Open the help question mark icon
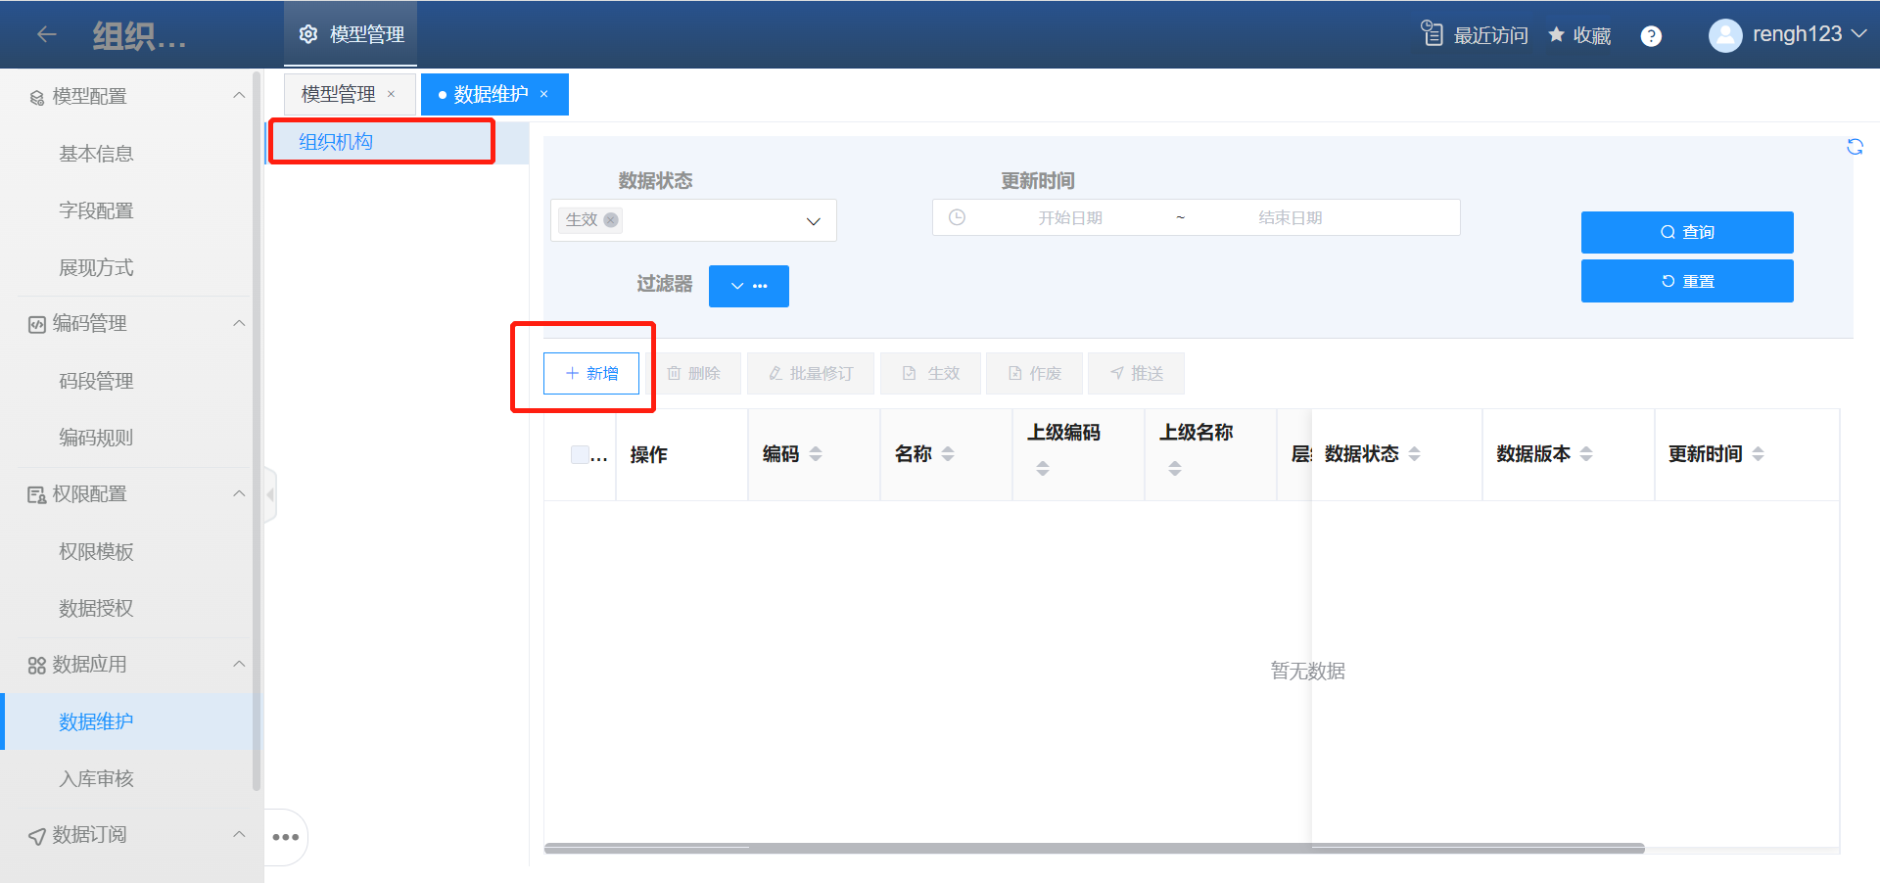This screenshot has height=883, width=1880. 1651,36
